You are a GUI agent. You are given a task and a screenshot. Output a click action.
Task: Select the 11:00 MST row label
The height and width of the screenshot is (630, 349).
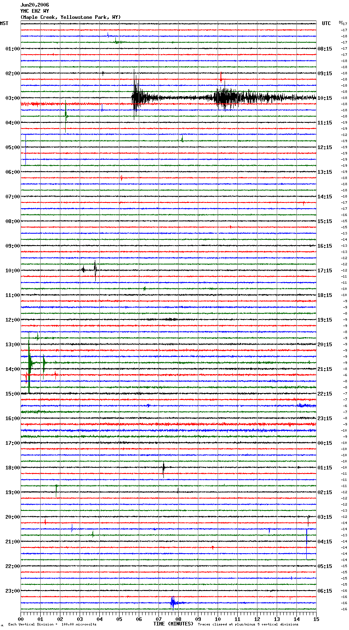13,295
